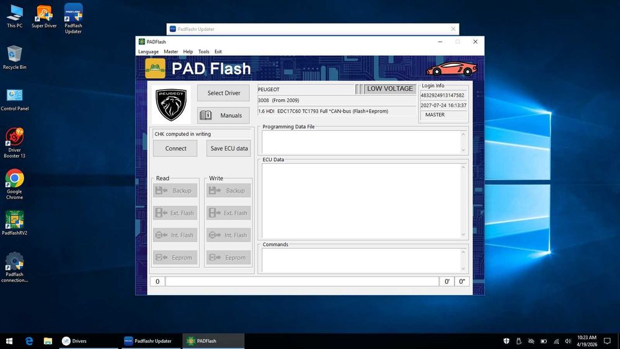Viewport: 620px width, 349px height.
Task: Open the Tools menu
Action: (203, 52)
